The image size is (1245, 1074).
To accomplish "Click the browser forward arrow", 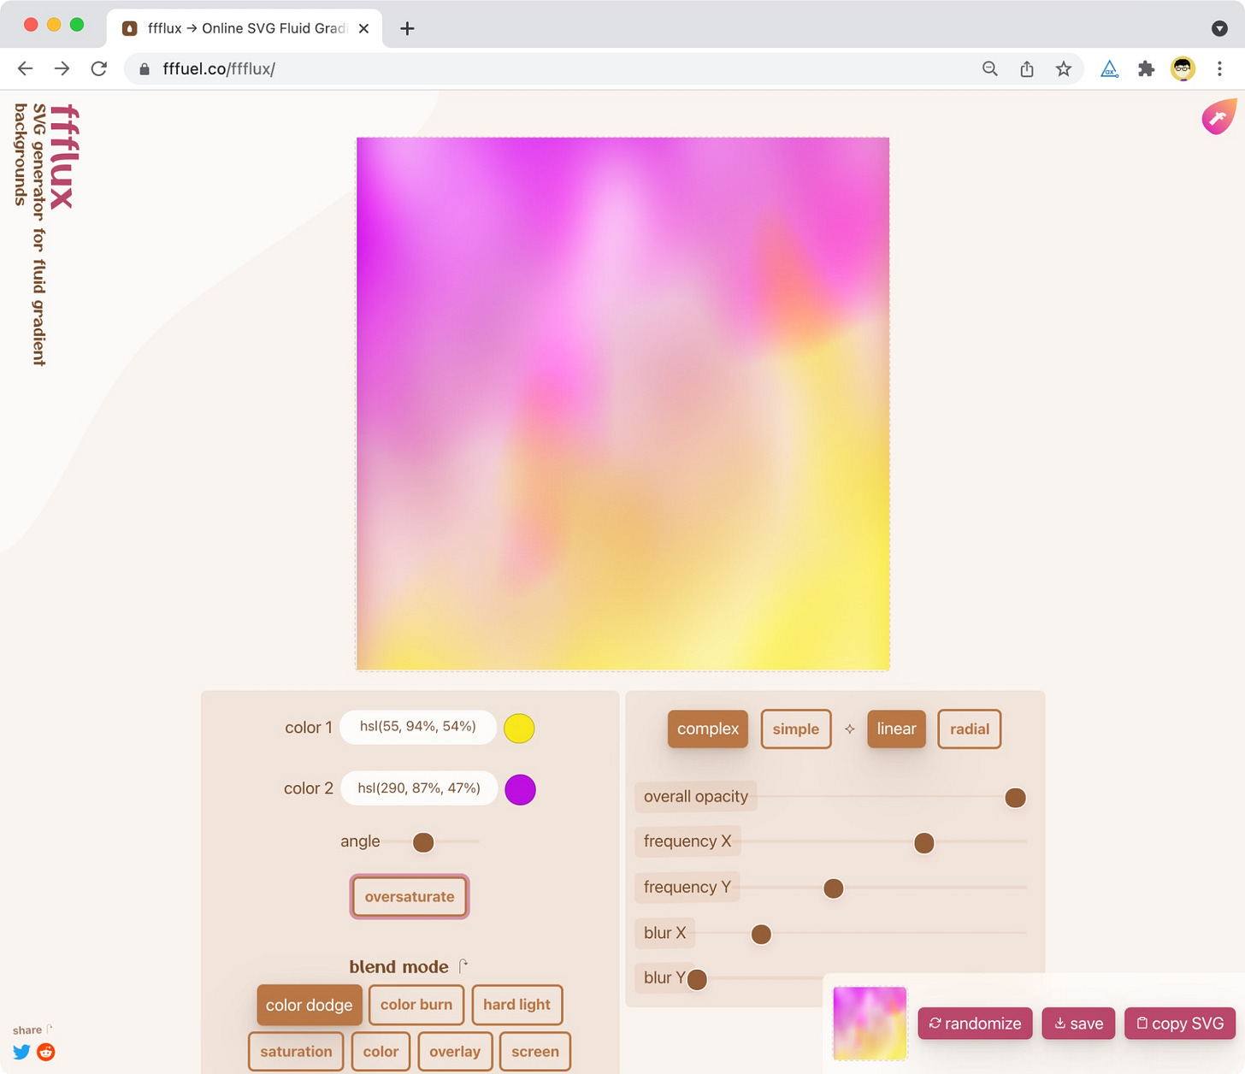I will point(62,69).
